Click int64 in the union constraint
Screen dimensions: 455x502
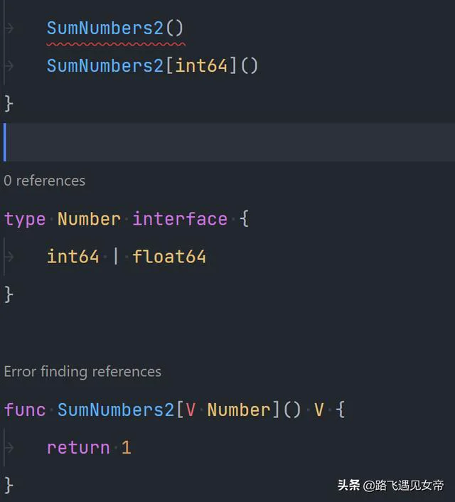click(73, 257)
